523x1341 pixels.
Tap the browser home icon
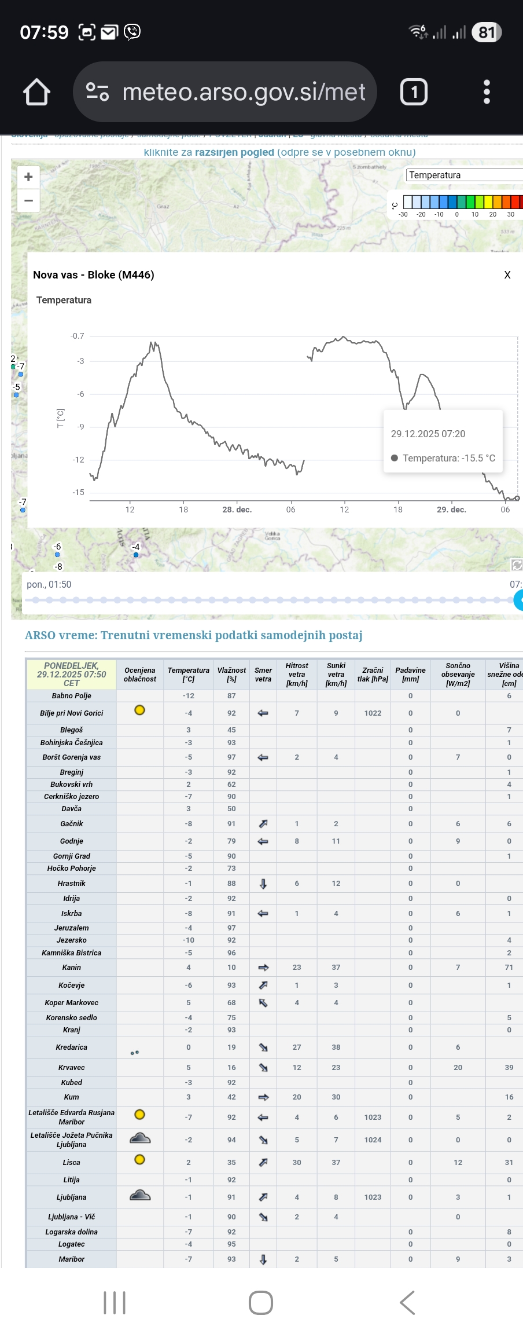[36, 92]
